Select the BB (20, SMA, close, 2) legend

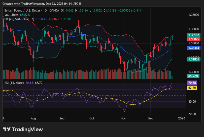tap(19, 19)
